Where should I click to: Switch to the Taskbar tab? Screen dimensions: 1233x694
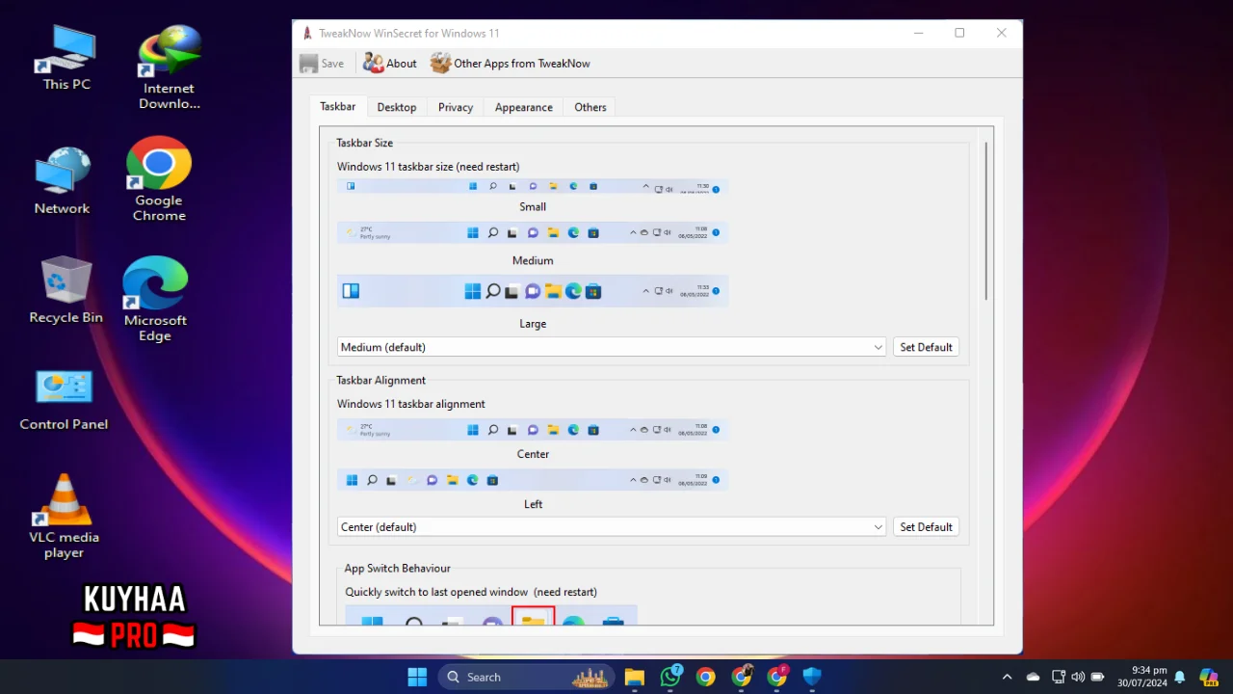pos(338,107)
